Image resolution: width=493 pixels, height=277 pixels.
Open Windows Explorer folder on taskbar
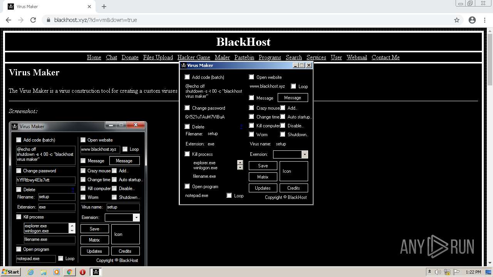[44, 272]
